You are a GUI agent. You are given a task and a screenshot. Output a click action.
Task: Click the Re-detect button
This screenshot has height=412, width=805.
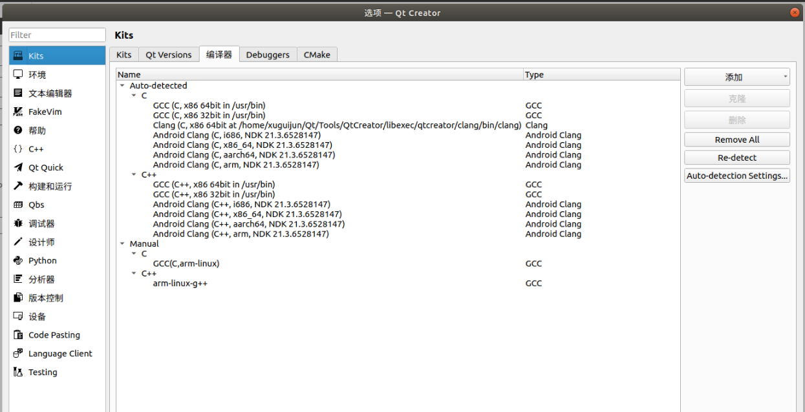tap(736, 157)
